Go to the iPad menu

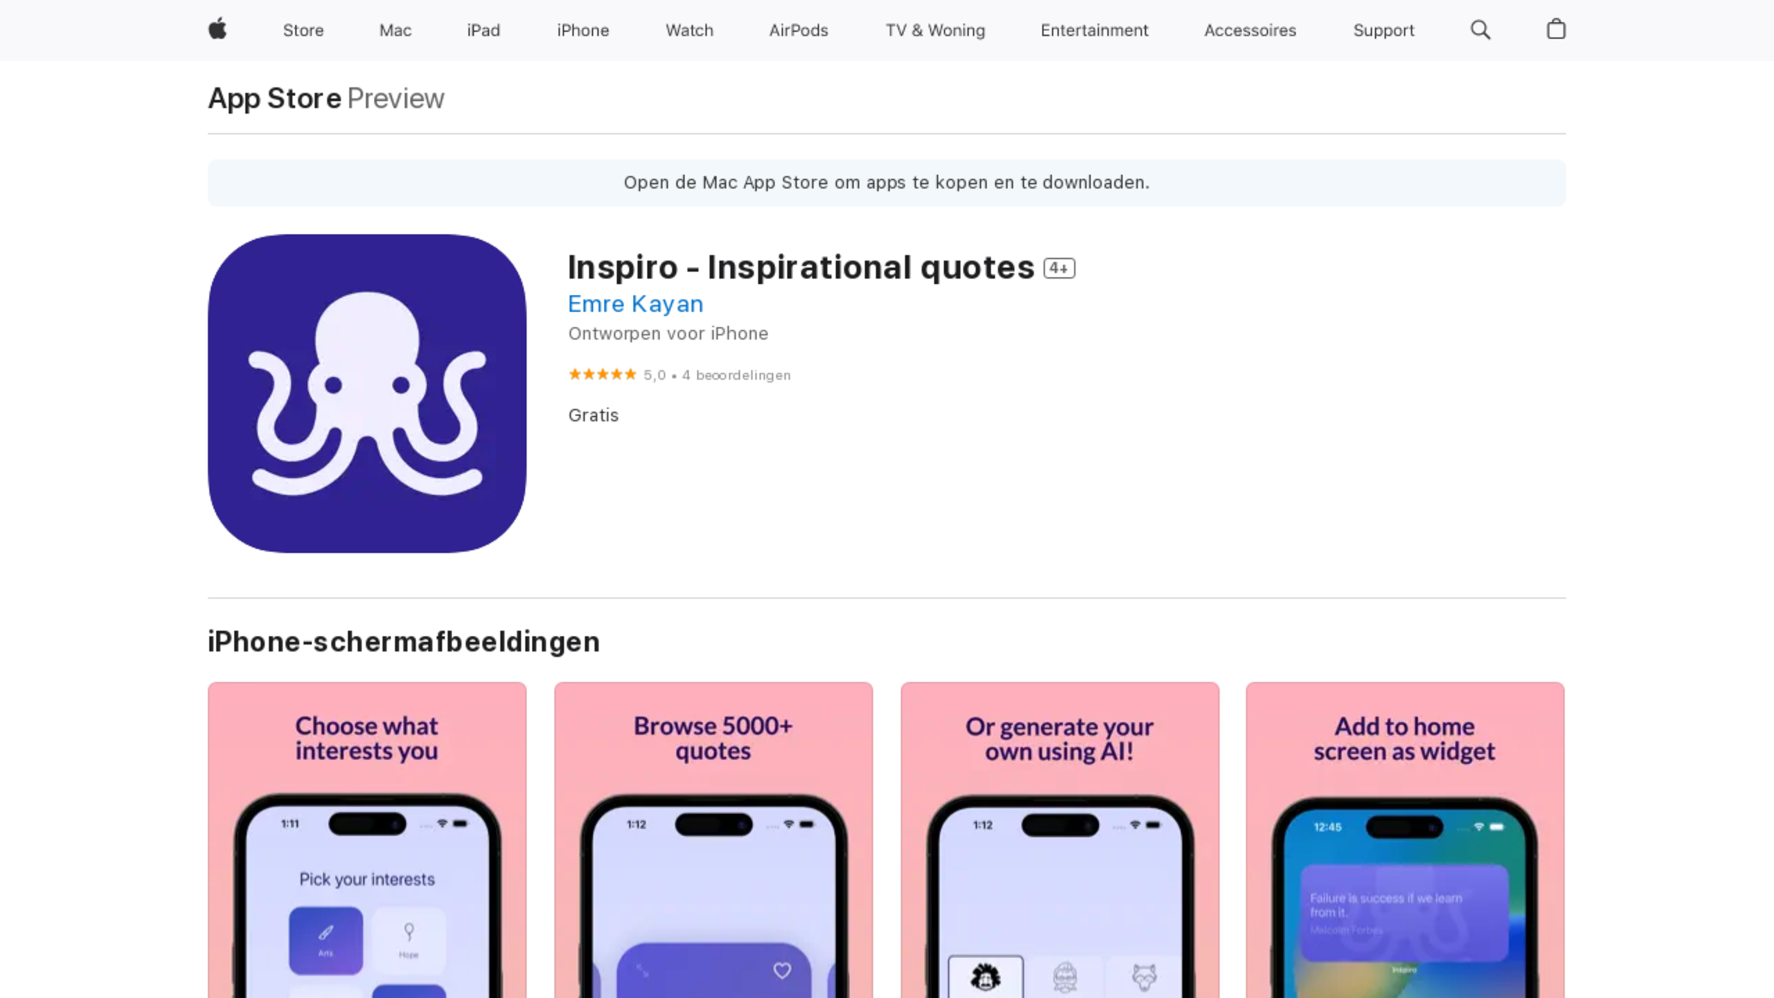click(483, 30)
